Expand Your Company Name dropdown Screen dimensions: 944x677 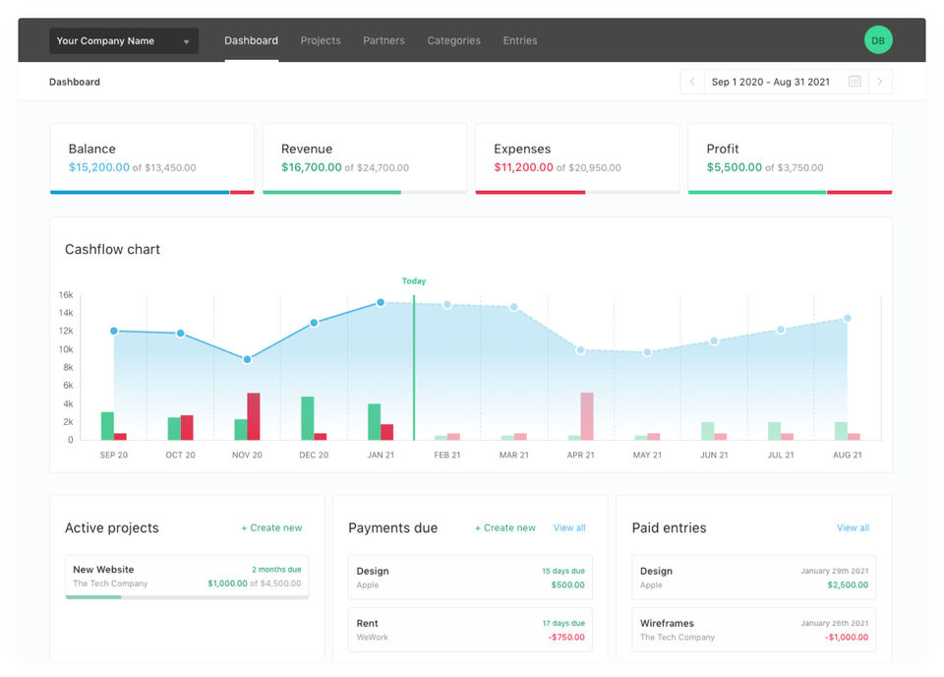pos(124,41)
